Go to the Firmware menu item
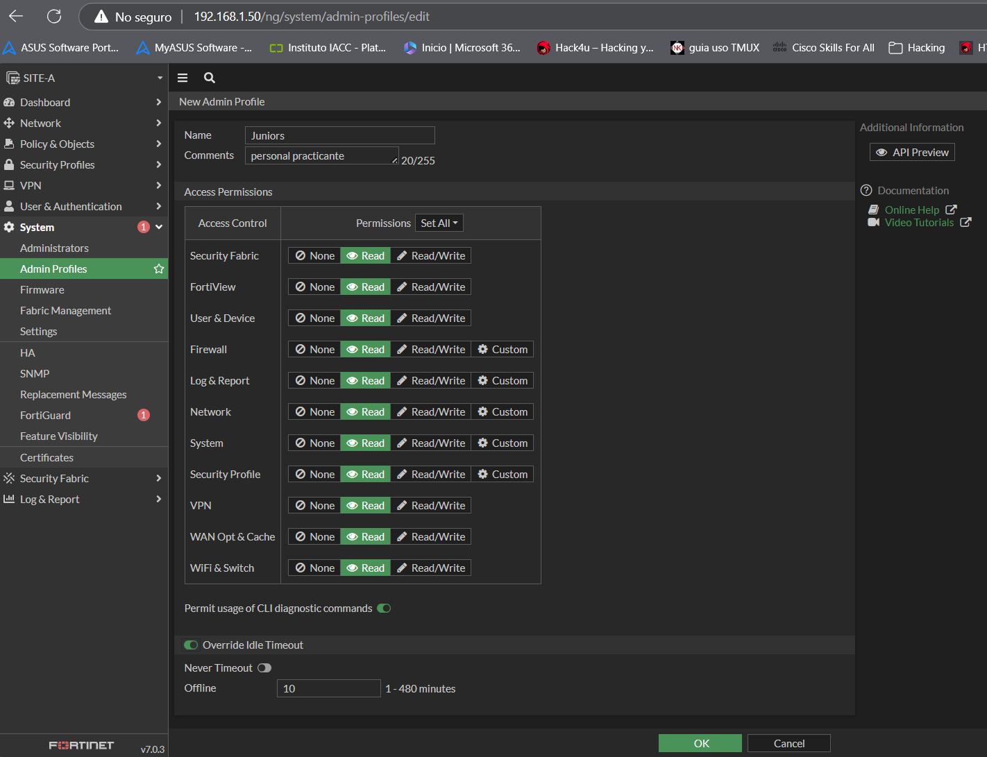987x757 pixels. (x=42, y=289)
